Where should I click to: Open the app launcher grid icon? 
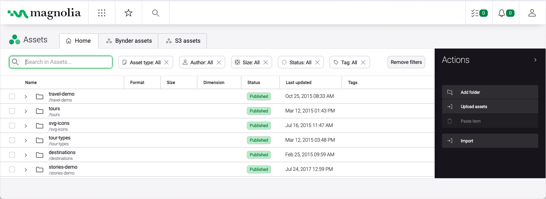102,13
